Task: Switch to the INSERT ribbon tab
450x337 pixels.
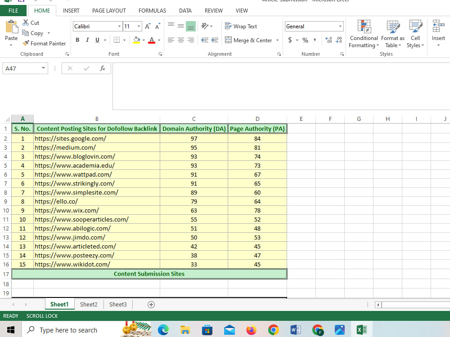Action: click(71, 11)
